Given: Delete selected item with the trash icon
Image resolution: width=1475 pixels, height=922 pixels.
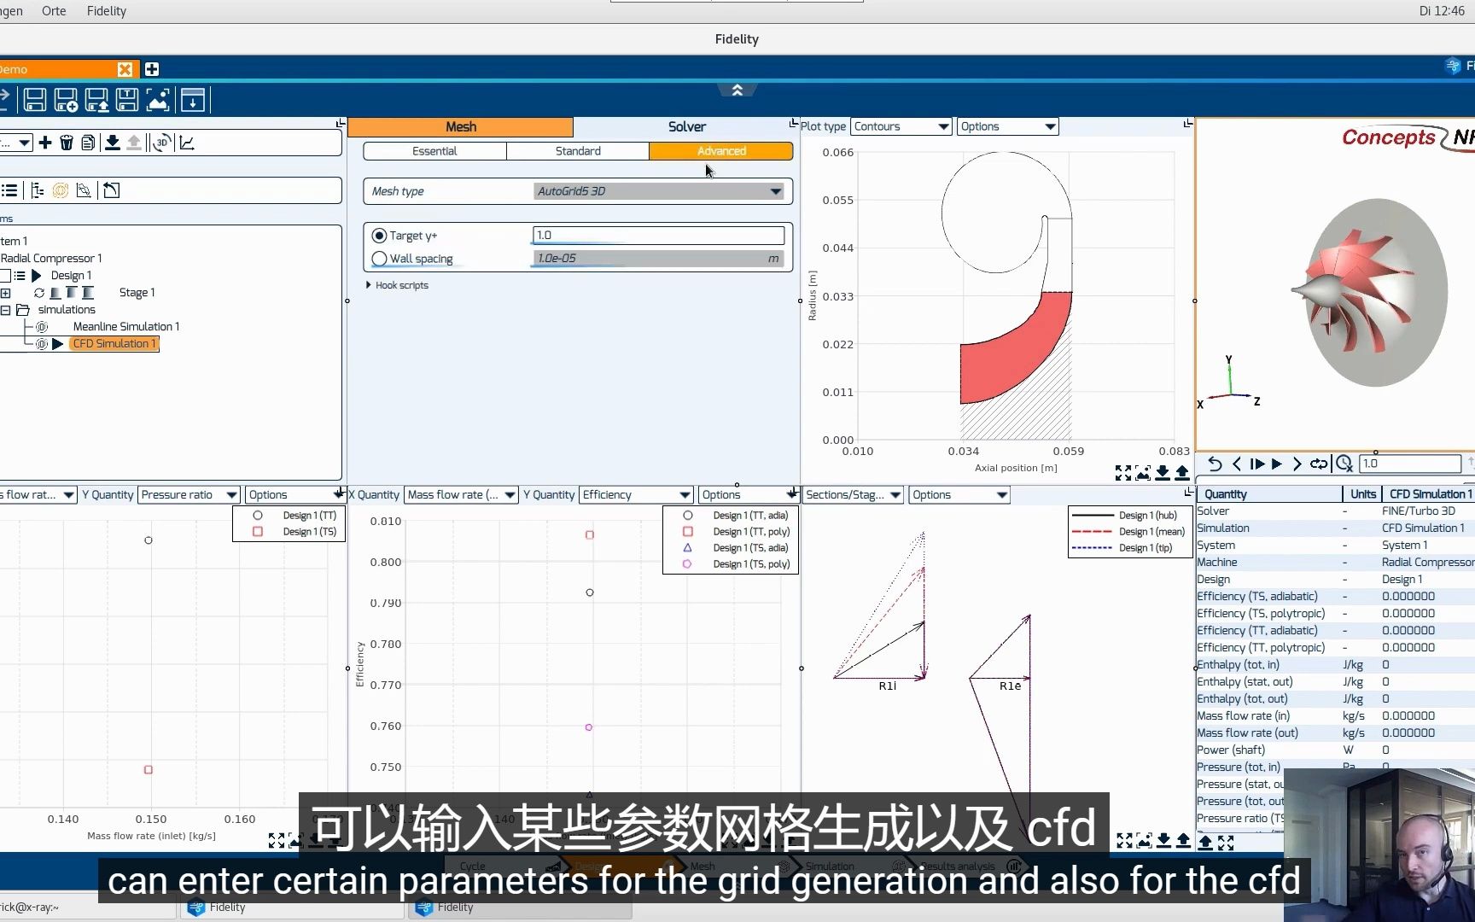Looking at the screenshot, I should pyautogui.click(x=67, y=143).
